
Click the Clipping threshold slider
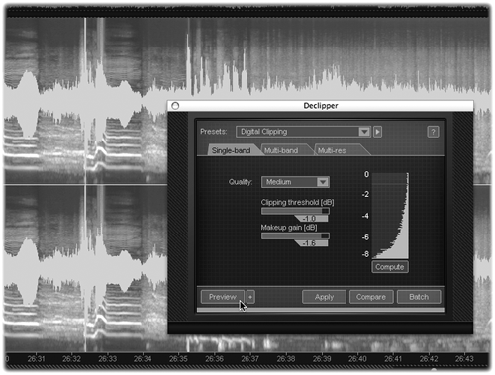pos(295,211)
